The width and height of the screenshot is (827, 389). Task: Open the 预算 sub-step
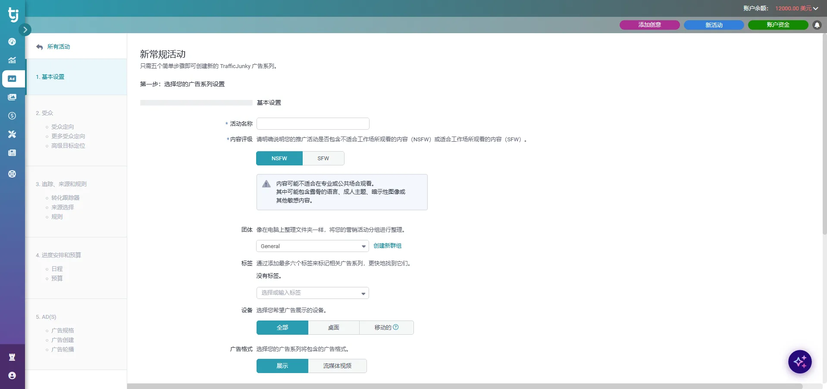57,278
